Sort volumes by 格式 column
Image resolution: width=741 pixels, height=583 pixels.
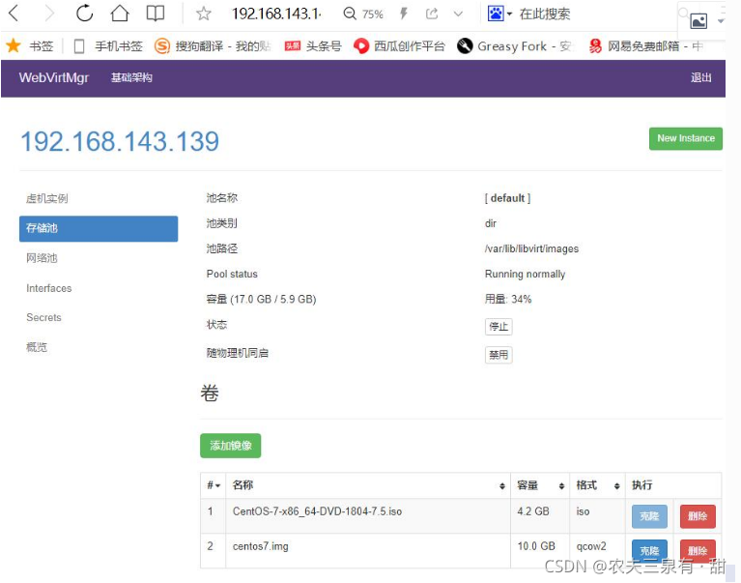tap(597, 485)
